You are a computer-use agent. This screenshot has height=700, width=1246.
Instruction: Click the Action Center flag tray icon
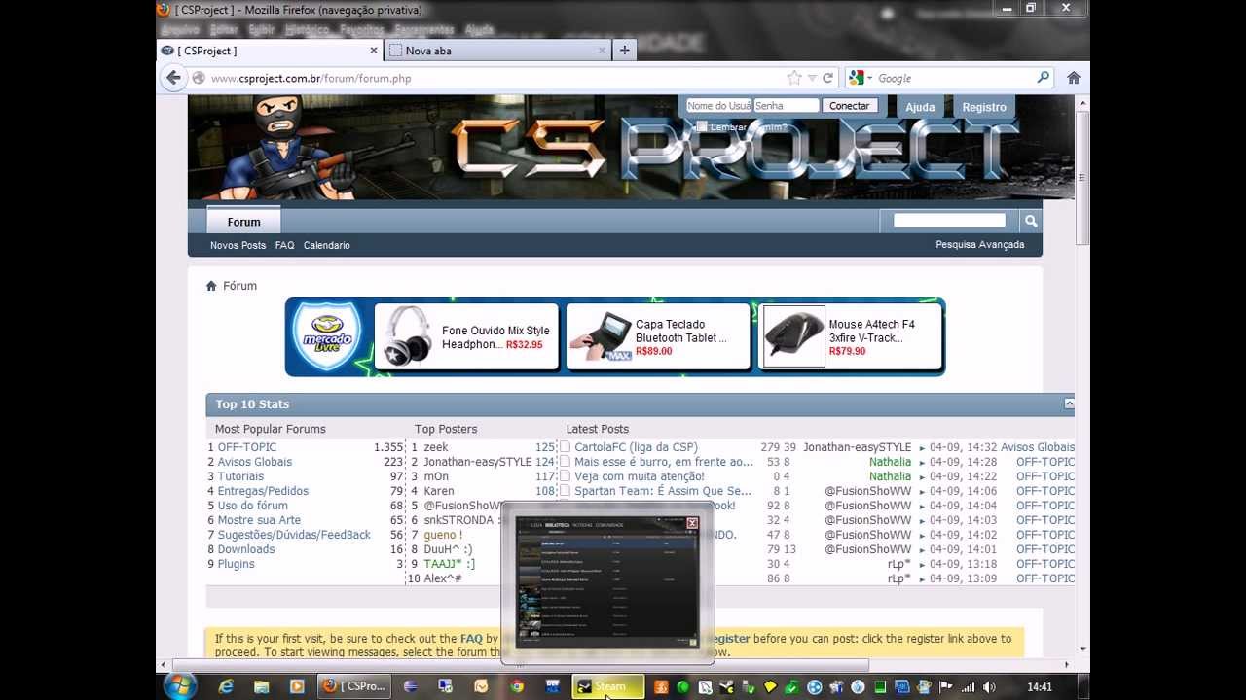coord(945,687)
